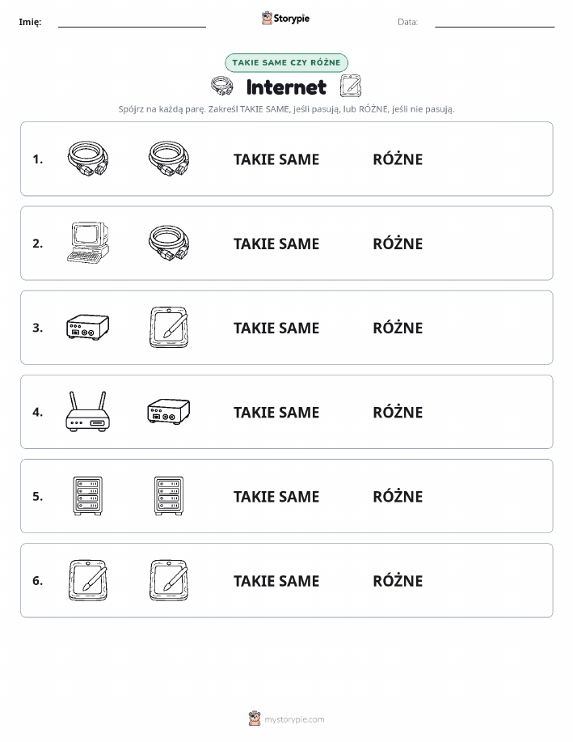This screenshot has width=573, height=742.
Task: Choose RÓŻNE in row 4
Action: (398, 412)
